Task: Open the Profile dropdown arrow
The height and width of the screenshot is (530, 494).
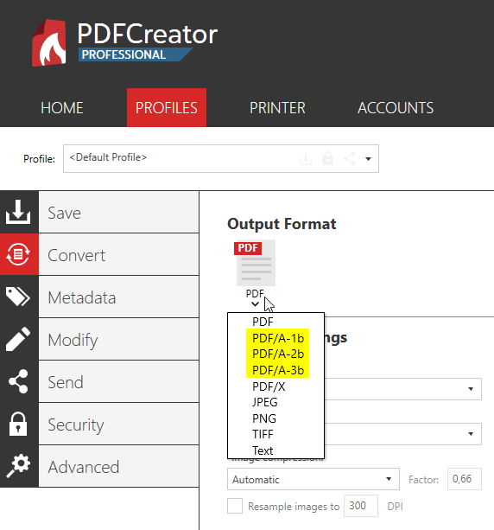Action: [x=368, y=159]
